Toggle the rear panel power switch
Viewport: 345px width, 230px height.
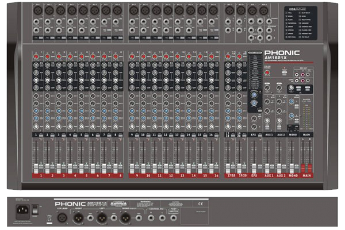[x=34, y=211]
